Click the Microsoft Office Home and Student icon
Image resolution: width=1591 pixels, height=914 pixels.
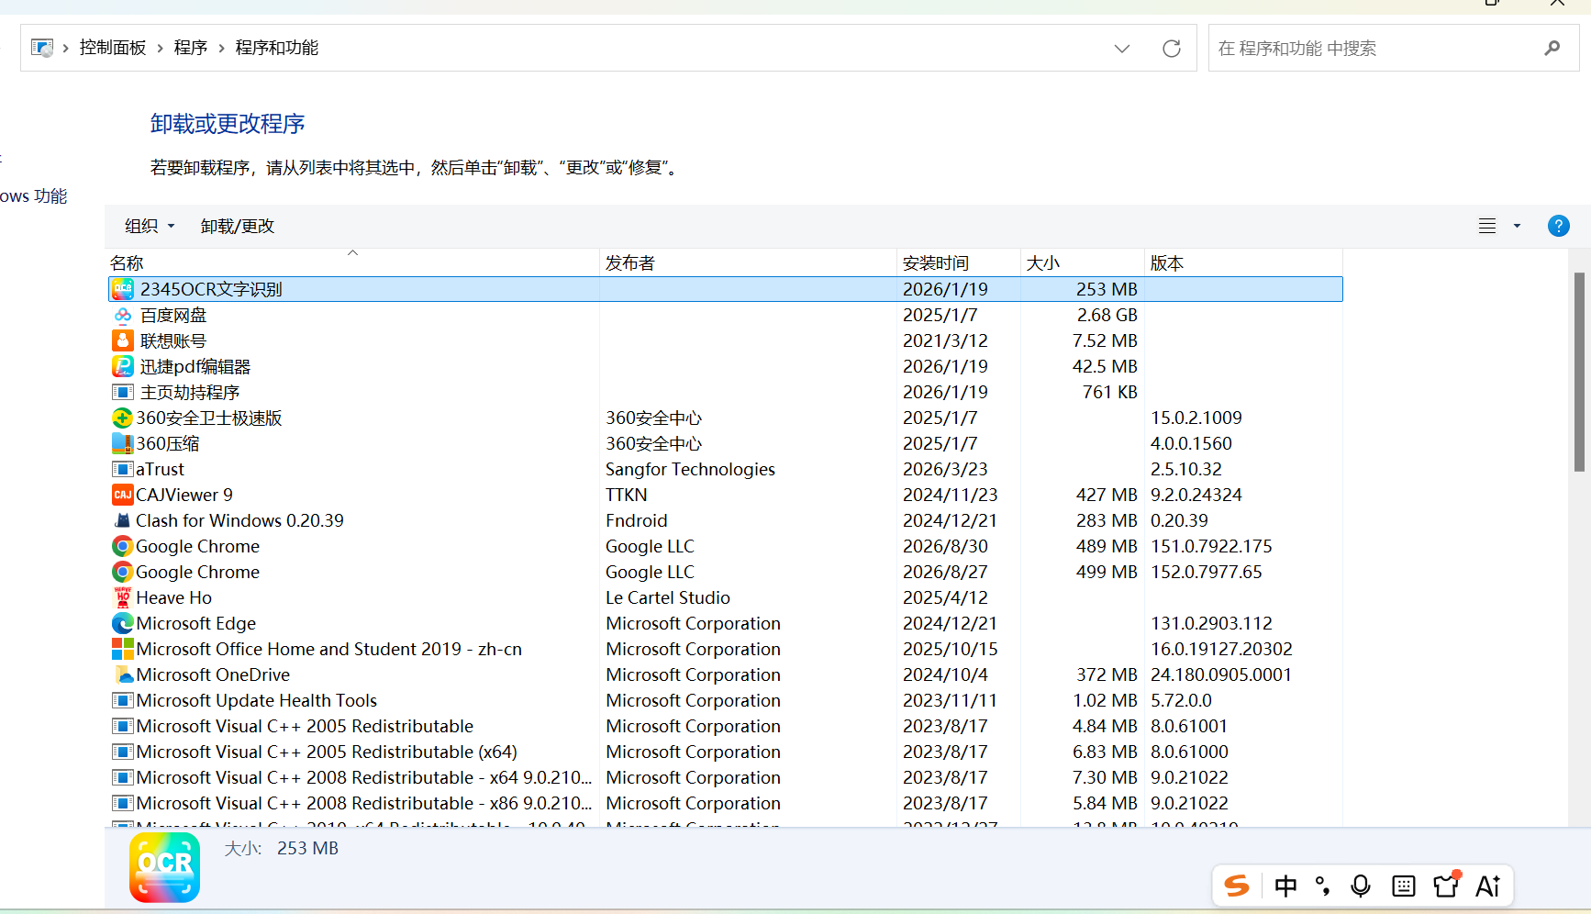(x=122, y=649)
